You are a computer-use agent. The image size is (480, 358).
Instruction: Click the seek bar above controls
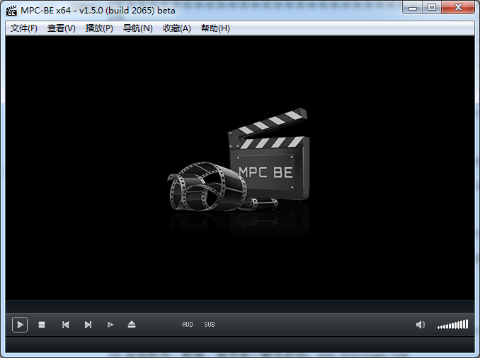tap(240, 307)
